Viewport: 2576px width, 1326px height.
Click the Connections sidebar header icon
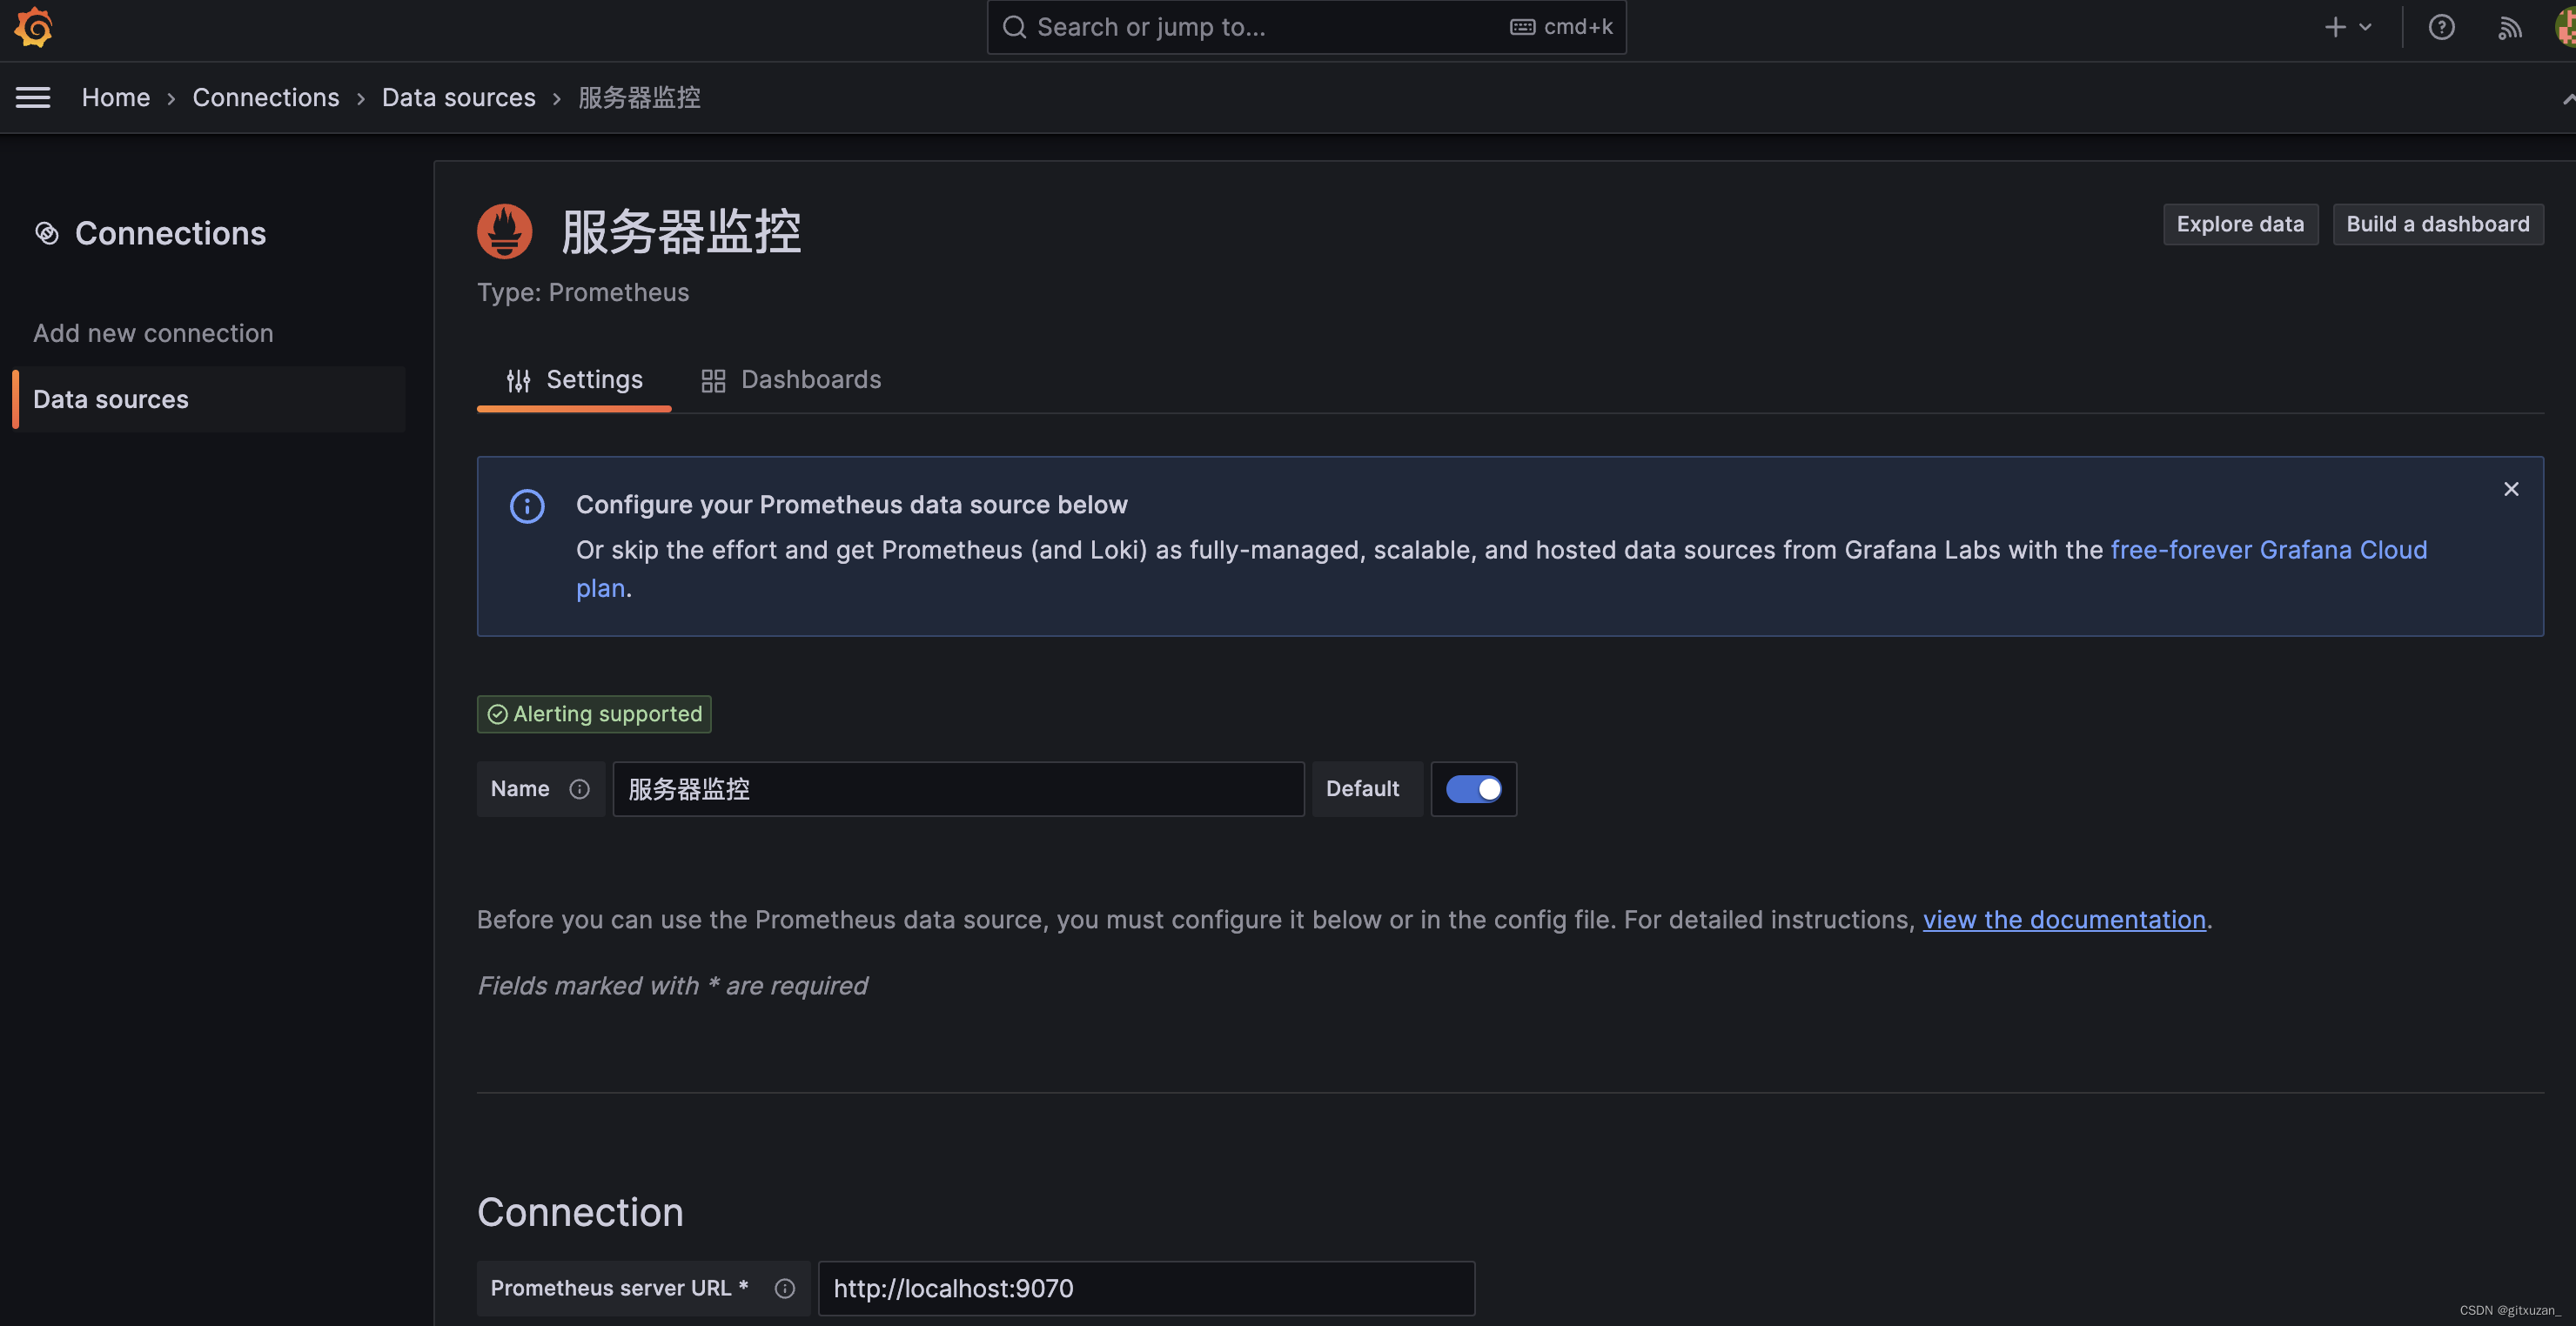[47, 233]
